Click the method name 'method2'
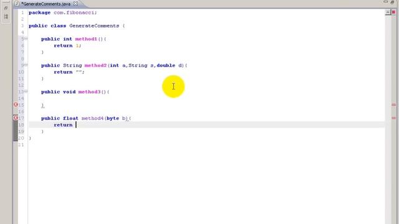The height and width of the screenshot is (224, 399). tap(95, 65)
